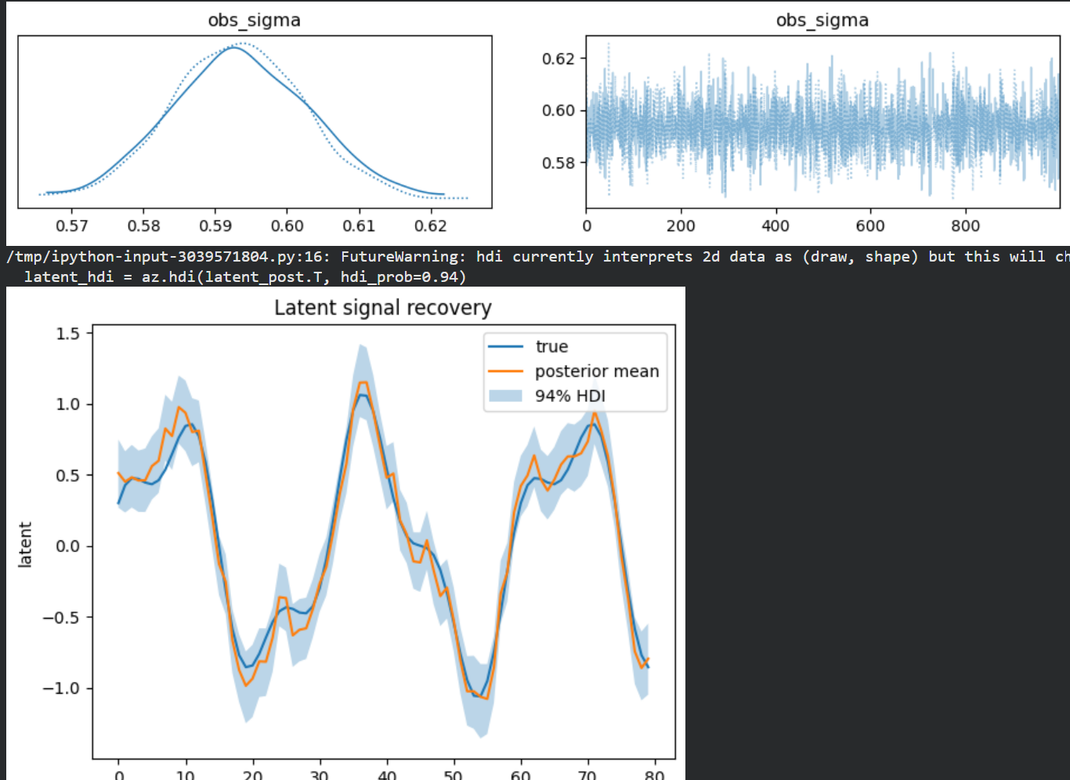Click the 'latent_hdi = az.hdi' code line
Viewport: 1070px width, 780px height.
(x=245, y=277)
